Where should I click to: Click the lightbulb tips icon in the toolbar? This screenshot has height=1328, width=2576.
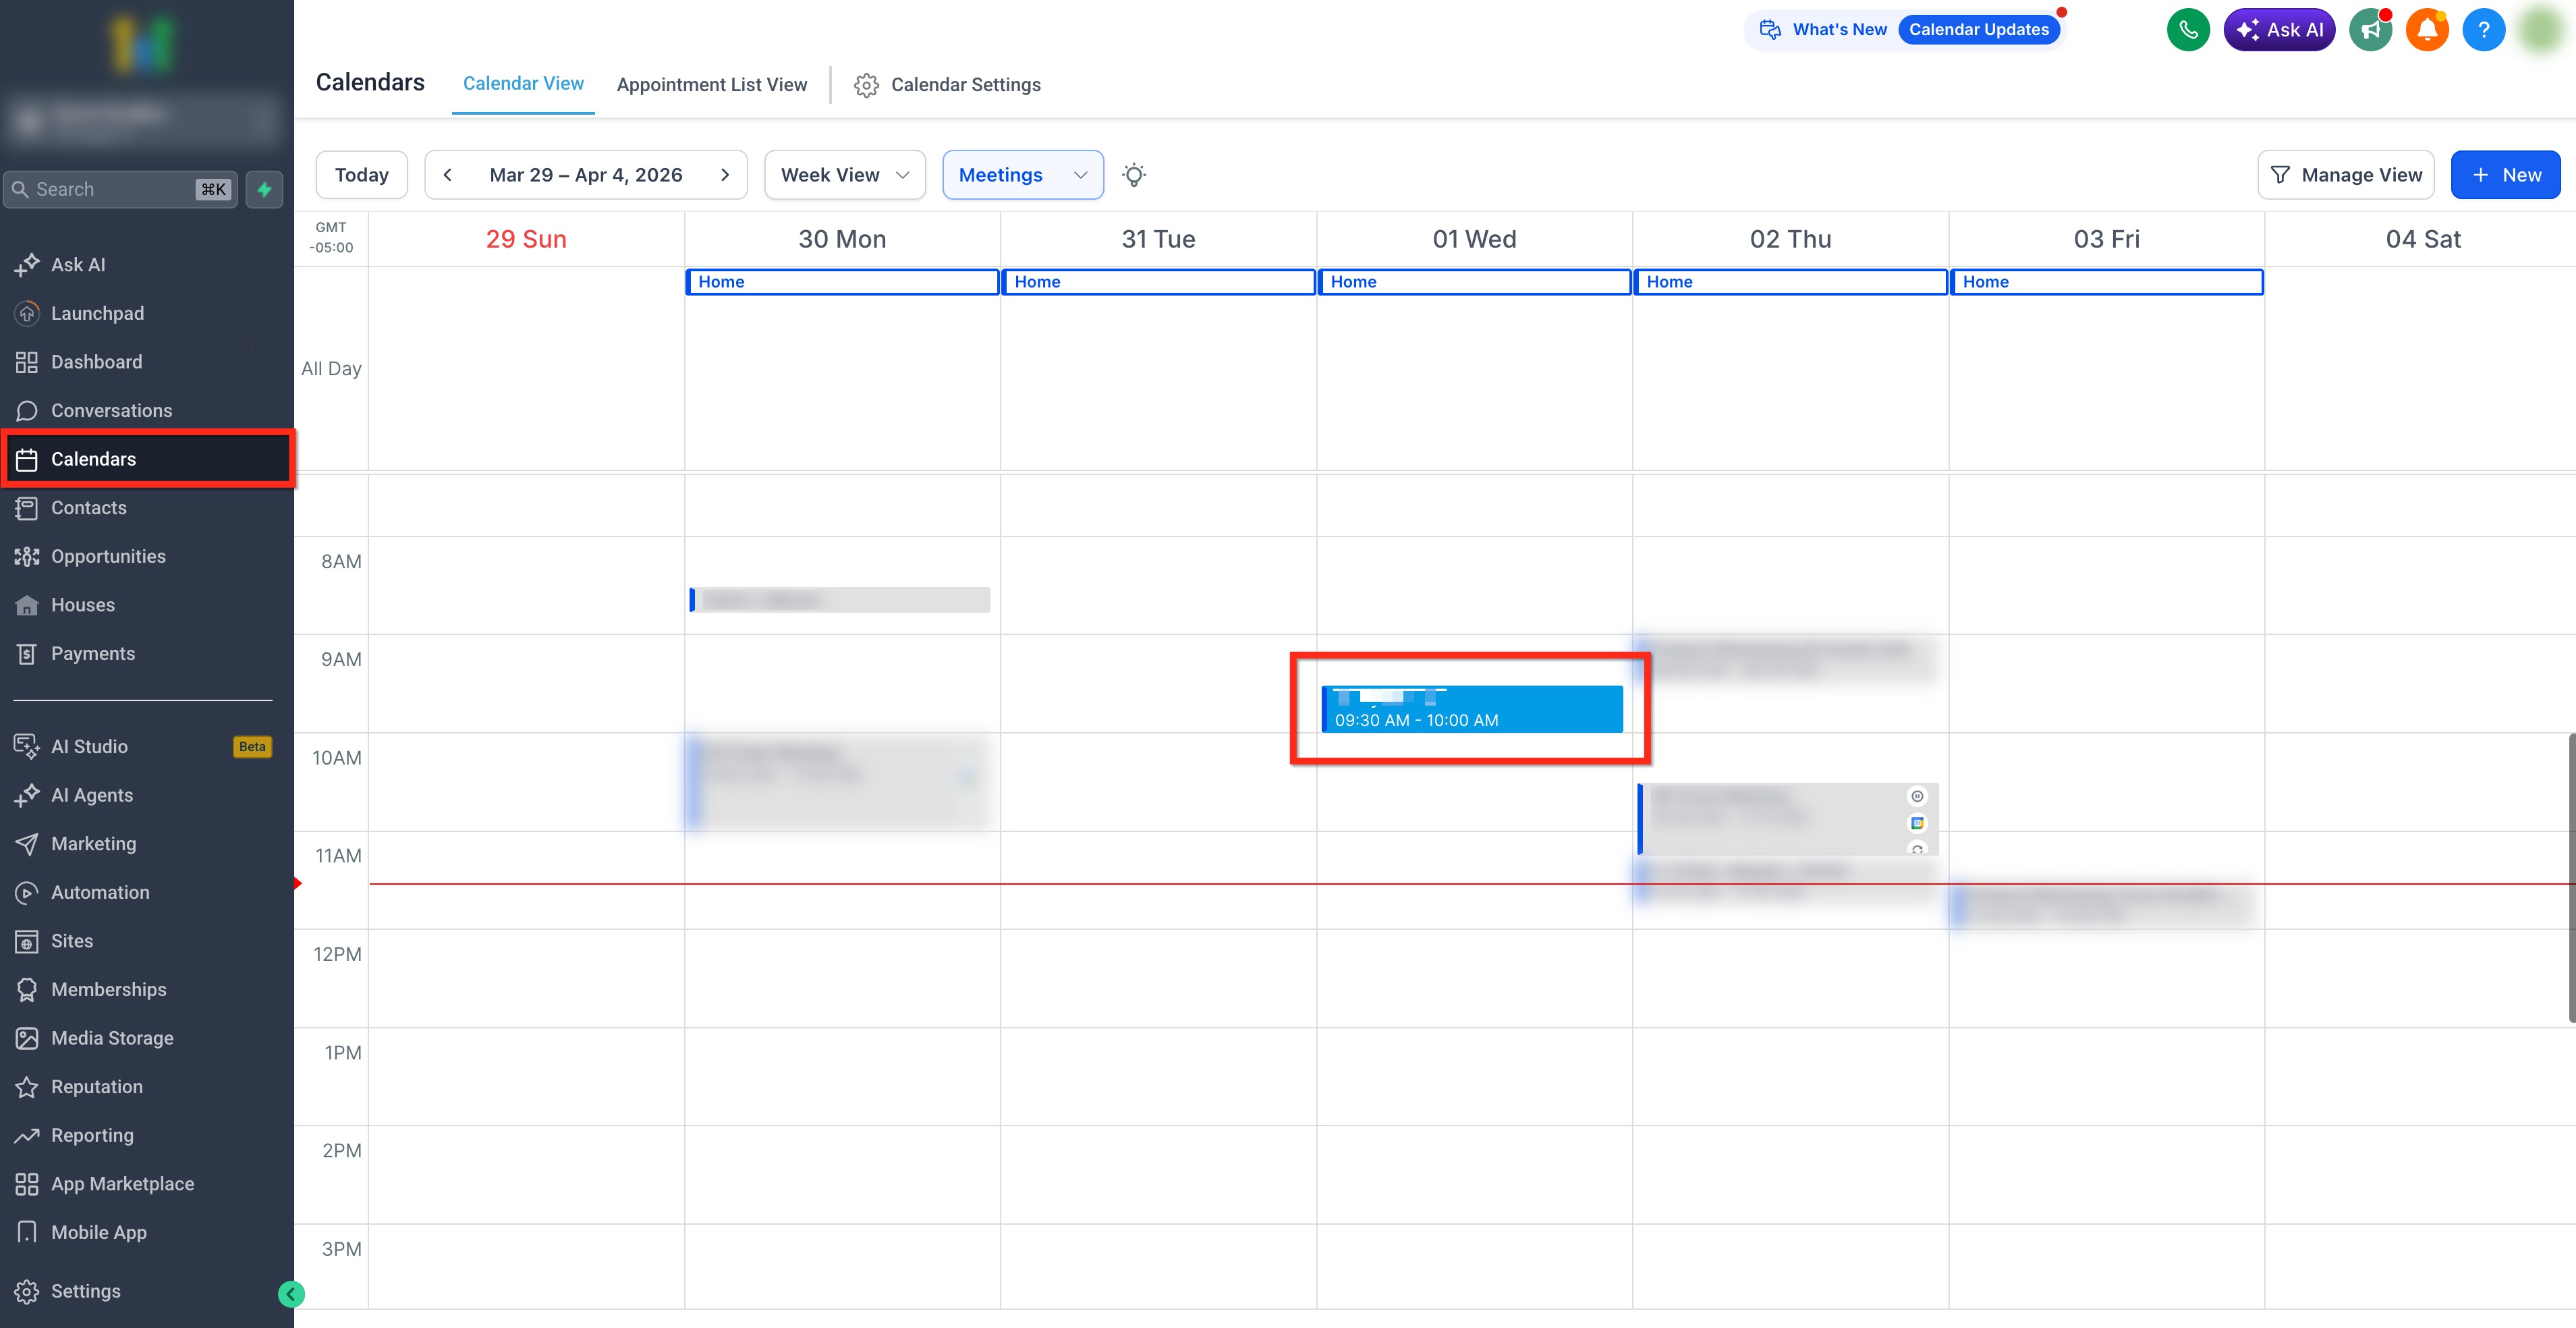pyautogui.click(x=1133, y=175)
